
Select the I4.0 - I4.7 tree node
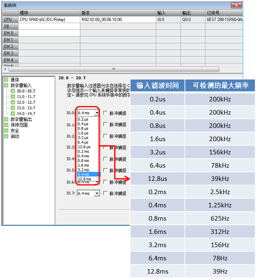26,113
